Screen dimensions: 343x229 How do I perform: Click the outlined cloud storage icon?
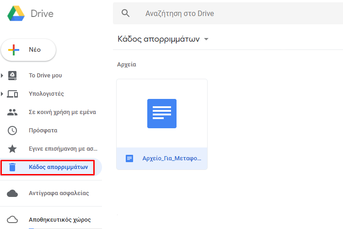point(12,219)
